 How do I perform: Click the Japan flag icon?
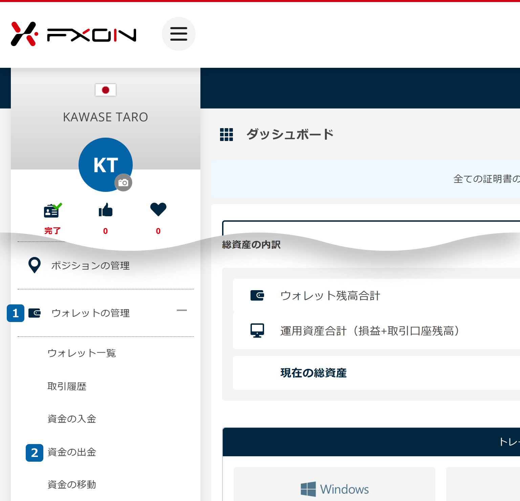(x=106, y=90)
